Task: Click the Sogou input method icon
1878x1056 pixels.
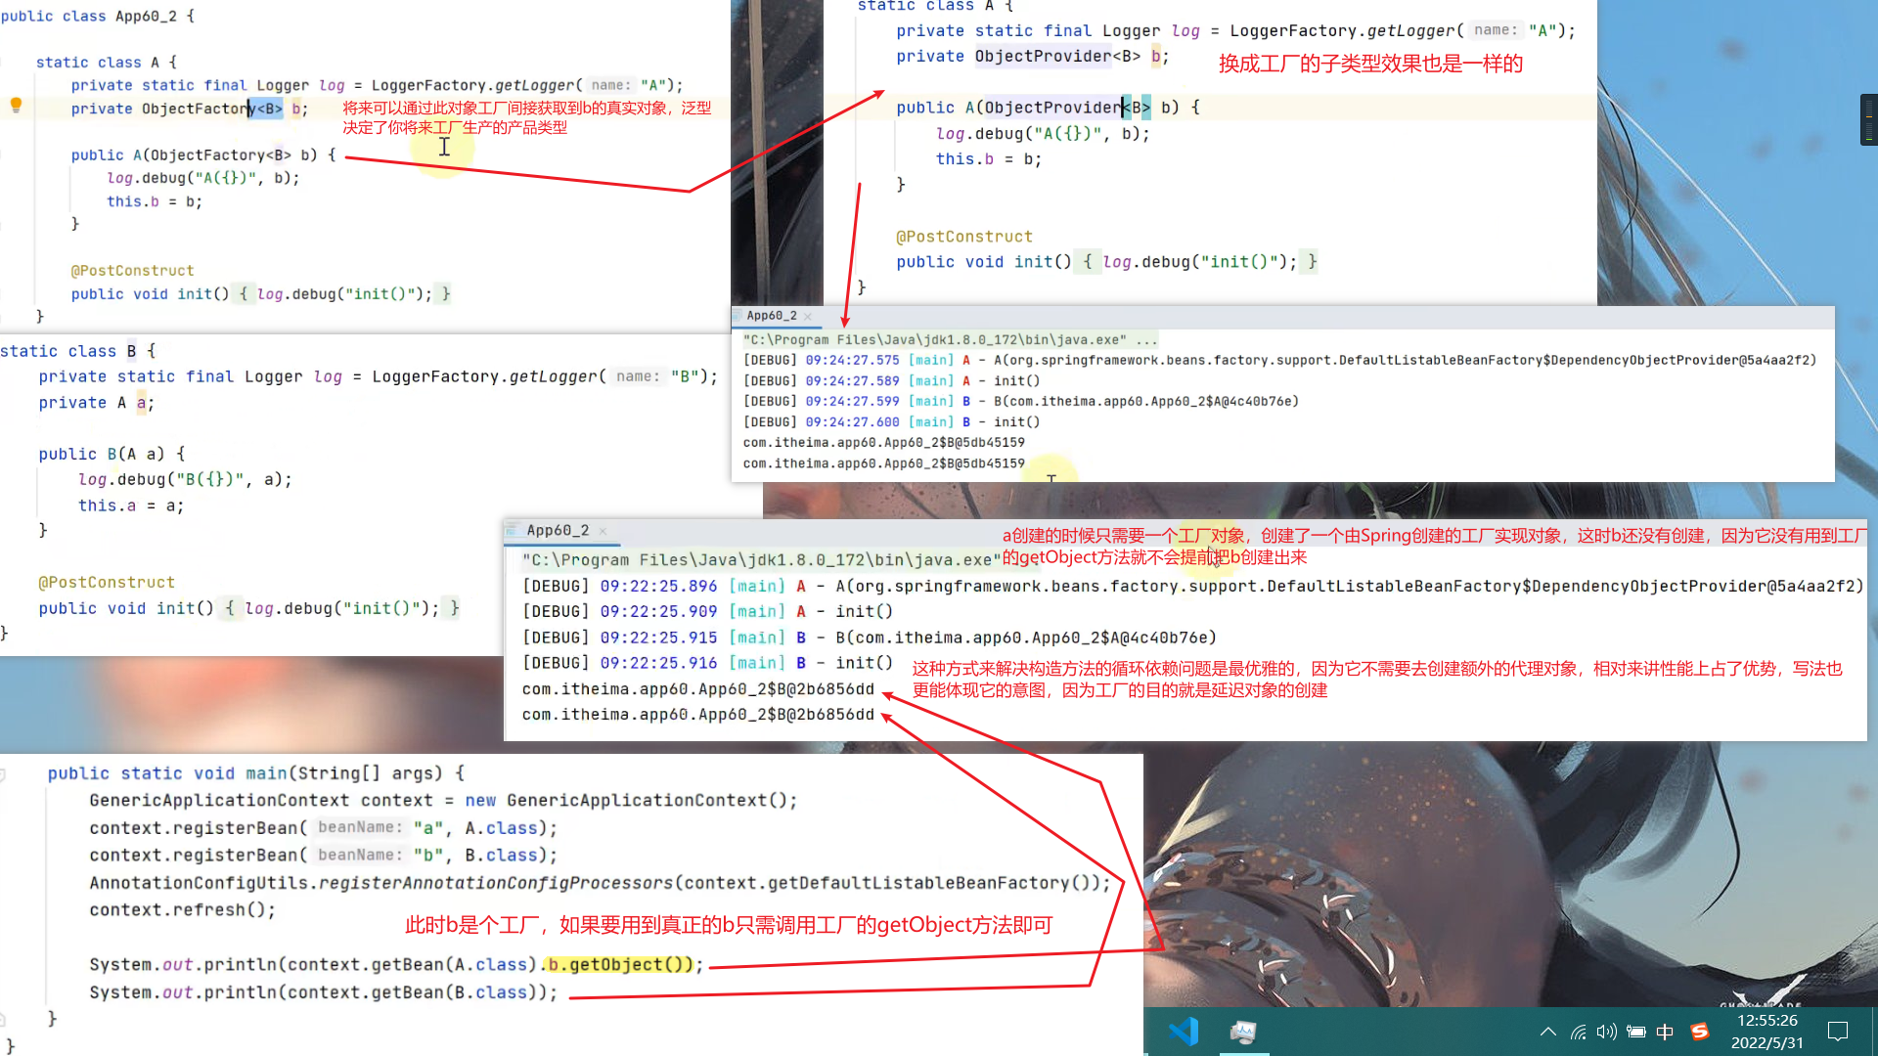Action: point(1700,1032)
